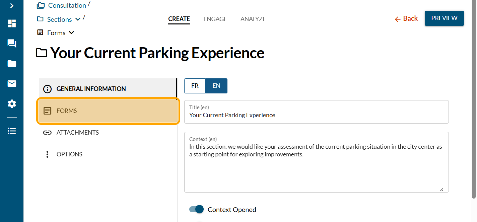Click the list icon in sidebar
The height and width of the screenshot is (222, 477).
(12, 131)
